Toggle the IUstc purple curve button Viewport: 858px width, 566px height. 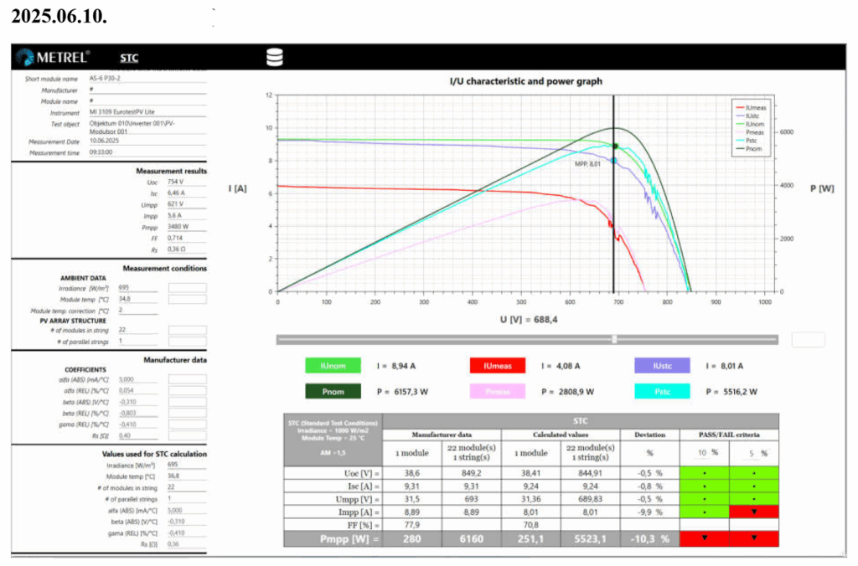pos(662,366)
